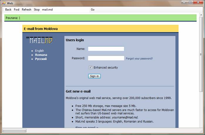Click the Реклама advertisement bar
Viewport: 205px width, 135px height.
pyautogui.click(x=100, y=18)
